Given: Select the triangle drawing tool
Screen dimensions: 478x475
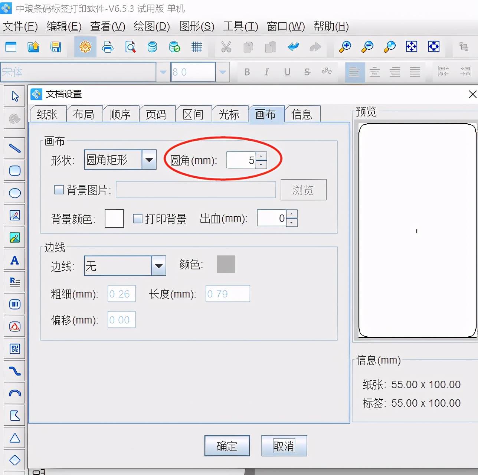Looking at the screenshot, I should tap(14, 438).
